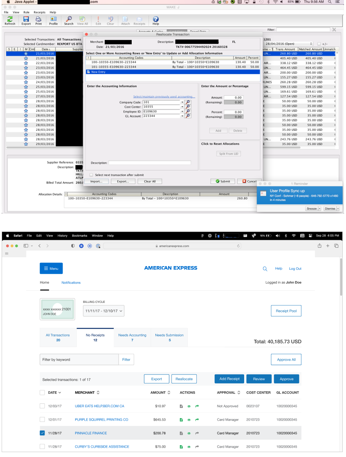Click the Company Code lookup magnifier
The width and height of the screenshot is (346, 457).
(x=188, y=102)
